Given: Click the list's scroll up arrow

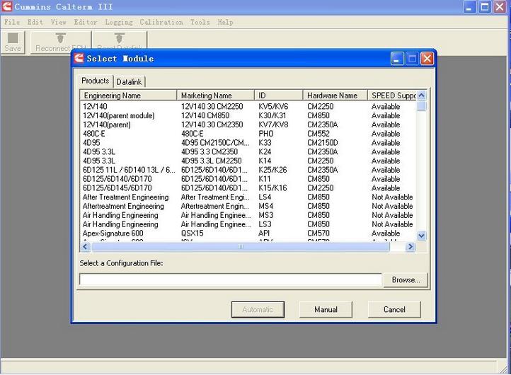Looking at the screenshot, I should click(x=421, y=96).
